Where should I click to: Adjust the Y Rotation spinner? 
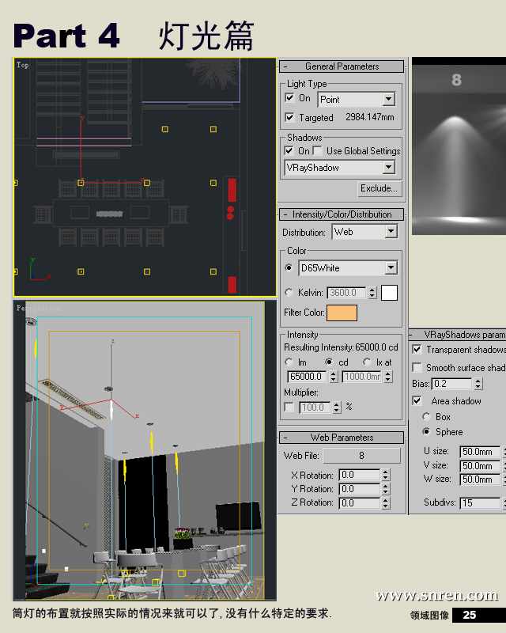(386, 489)
